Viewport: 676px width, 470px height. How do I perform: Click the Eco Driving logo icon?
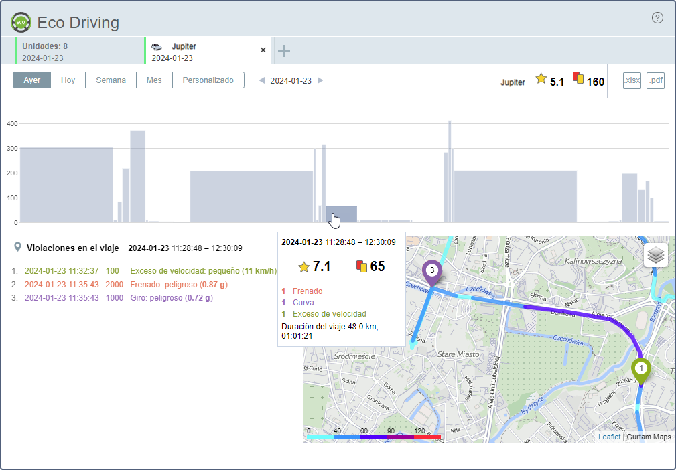coord(21,23)
